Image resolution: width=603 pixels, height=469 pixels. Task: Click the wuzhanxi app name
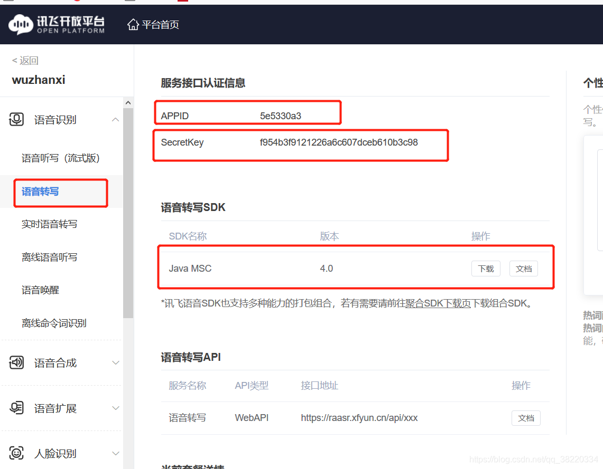click(39, 80)
